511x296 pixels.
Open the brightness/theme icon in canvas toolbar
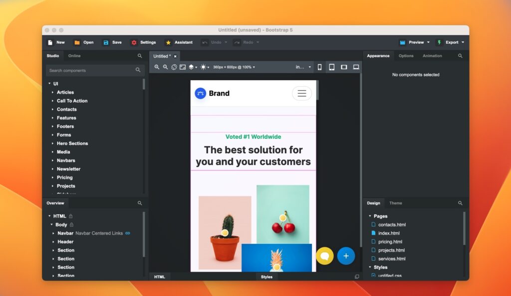[203, 67]
